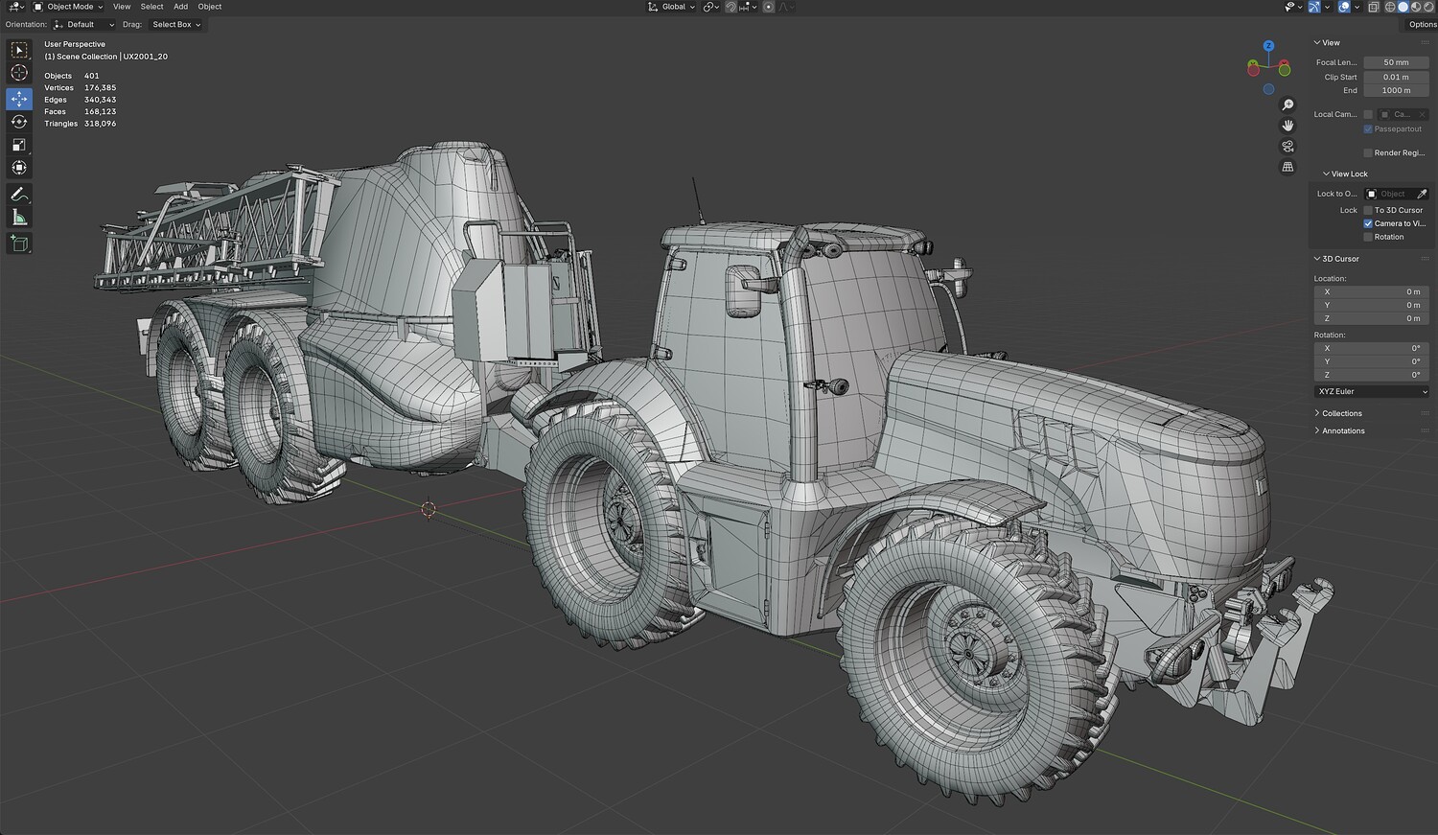Image resolution: width=1438 pixels, height=835 pixels.
Task: Open the overlays settings dropdown arrow
Action: (x=1356, y=7)
